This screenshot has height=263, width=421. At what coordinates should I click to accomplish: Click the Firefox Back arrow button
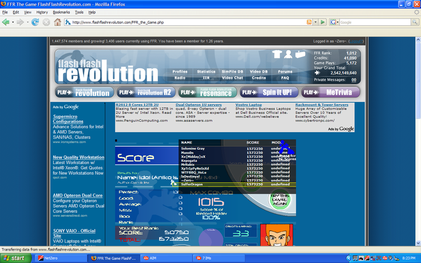(x=6, y=22)
